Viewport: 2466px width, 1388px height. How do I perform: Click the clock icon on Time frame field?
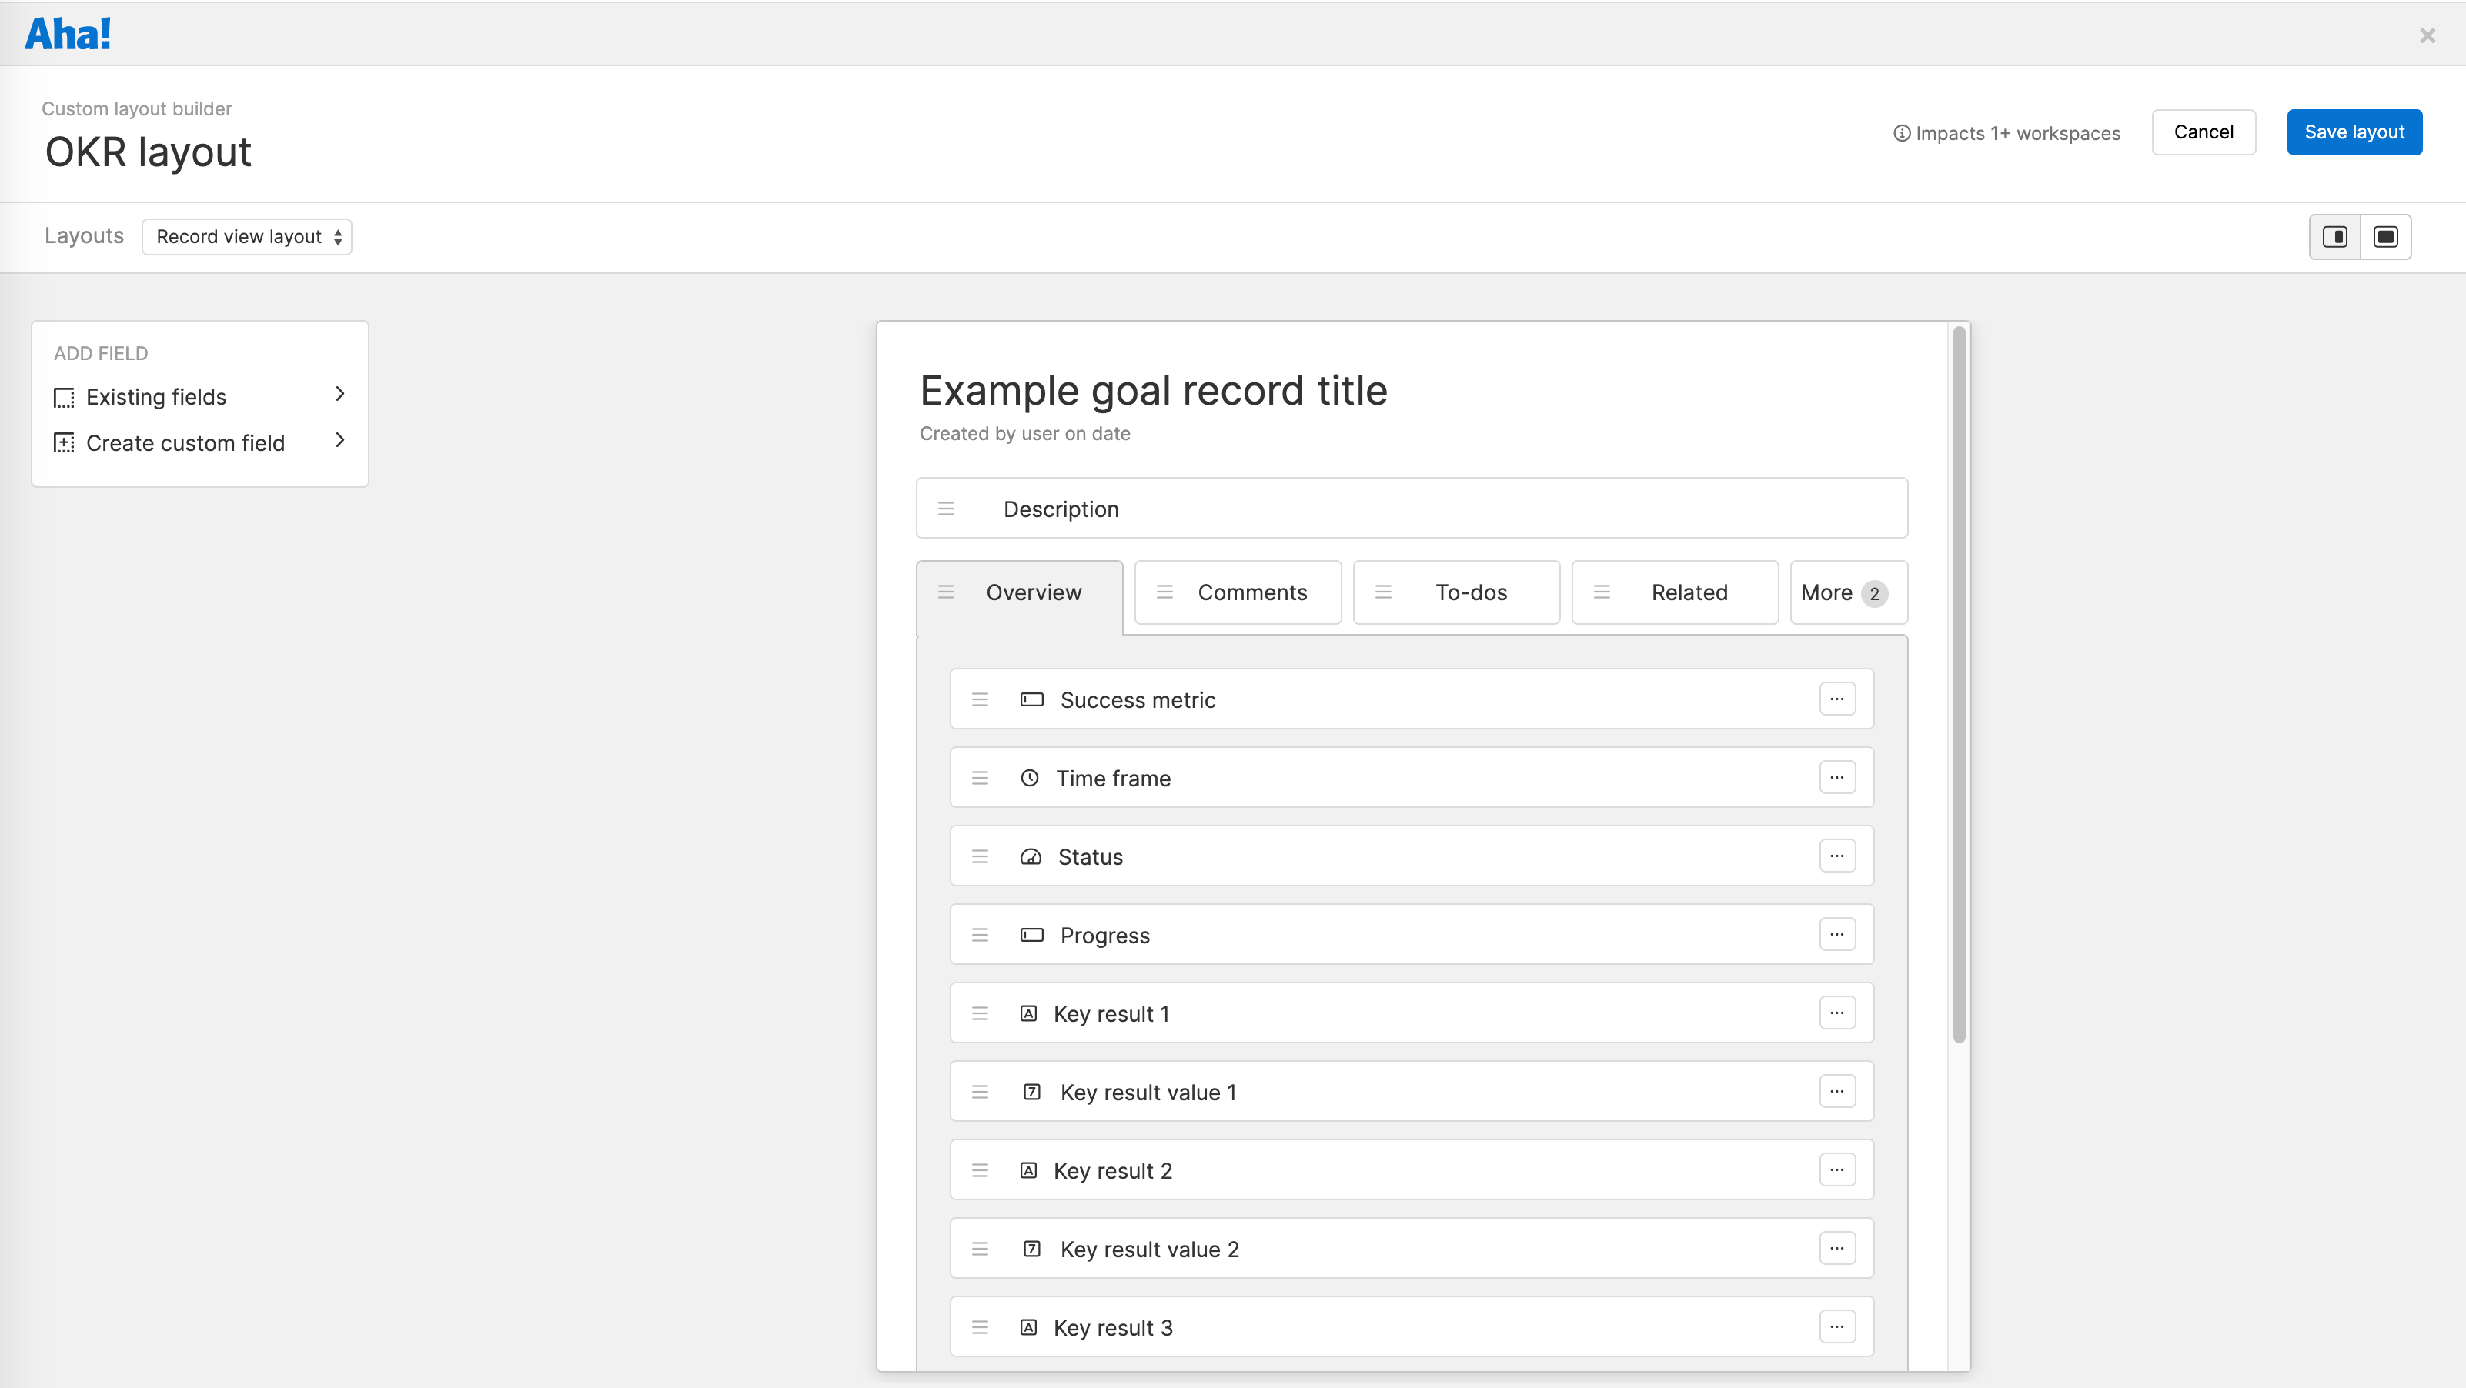[x=1030, y=777]
